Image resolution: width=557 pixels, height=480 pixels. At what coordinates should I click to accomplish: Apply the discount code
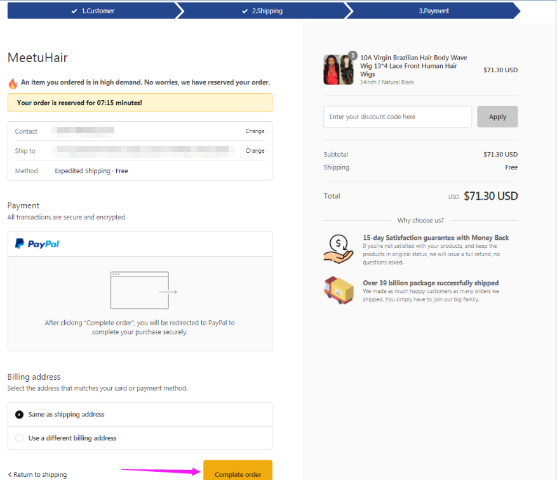(x=497, y=117)
